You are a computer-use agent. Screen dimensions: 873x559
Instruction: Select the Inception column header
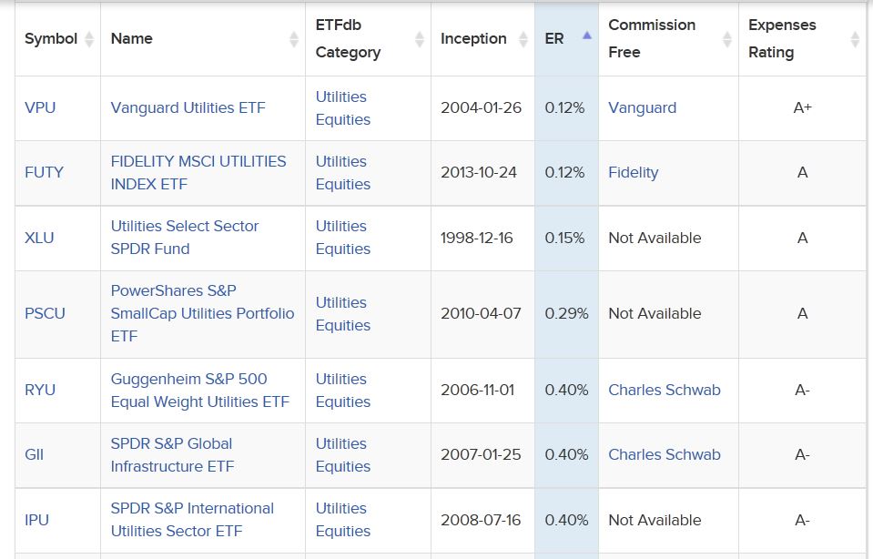(x=473, y=38)
